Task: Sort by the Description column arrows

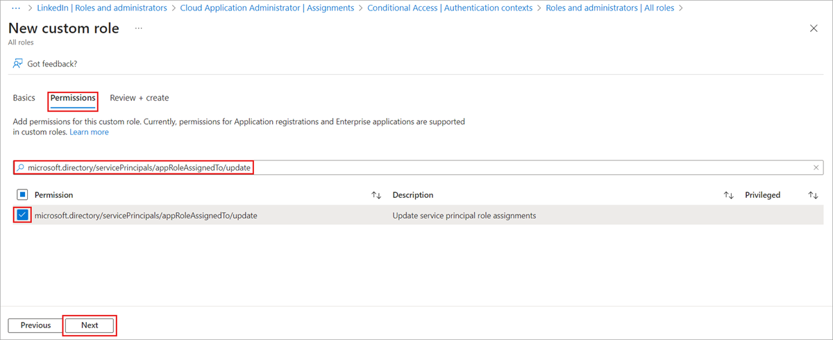Action: 729,195
